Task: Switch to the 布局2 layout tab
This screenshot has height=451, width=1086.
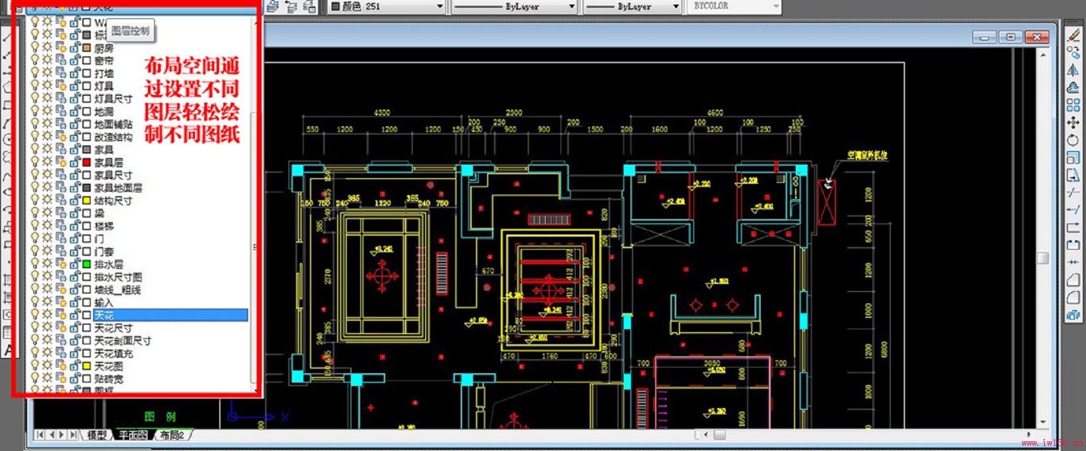Action: 172,435
